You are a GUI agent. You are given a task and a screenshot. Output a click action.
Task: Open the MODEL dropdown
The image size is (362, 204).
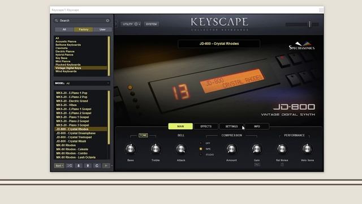click(x=82, y=83)
